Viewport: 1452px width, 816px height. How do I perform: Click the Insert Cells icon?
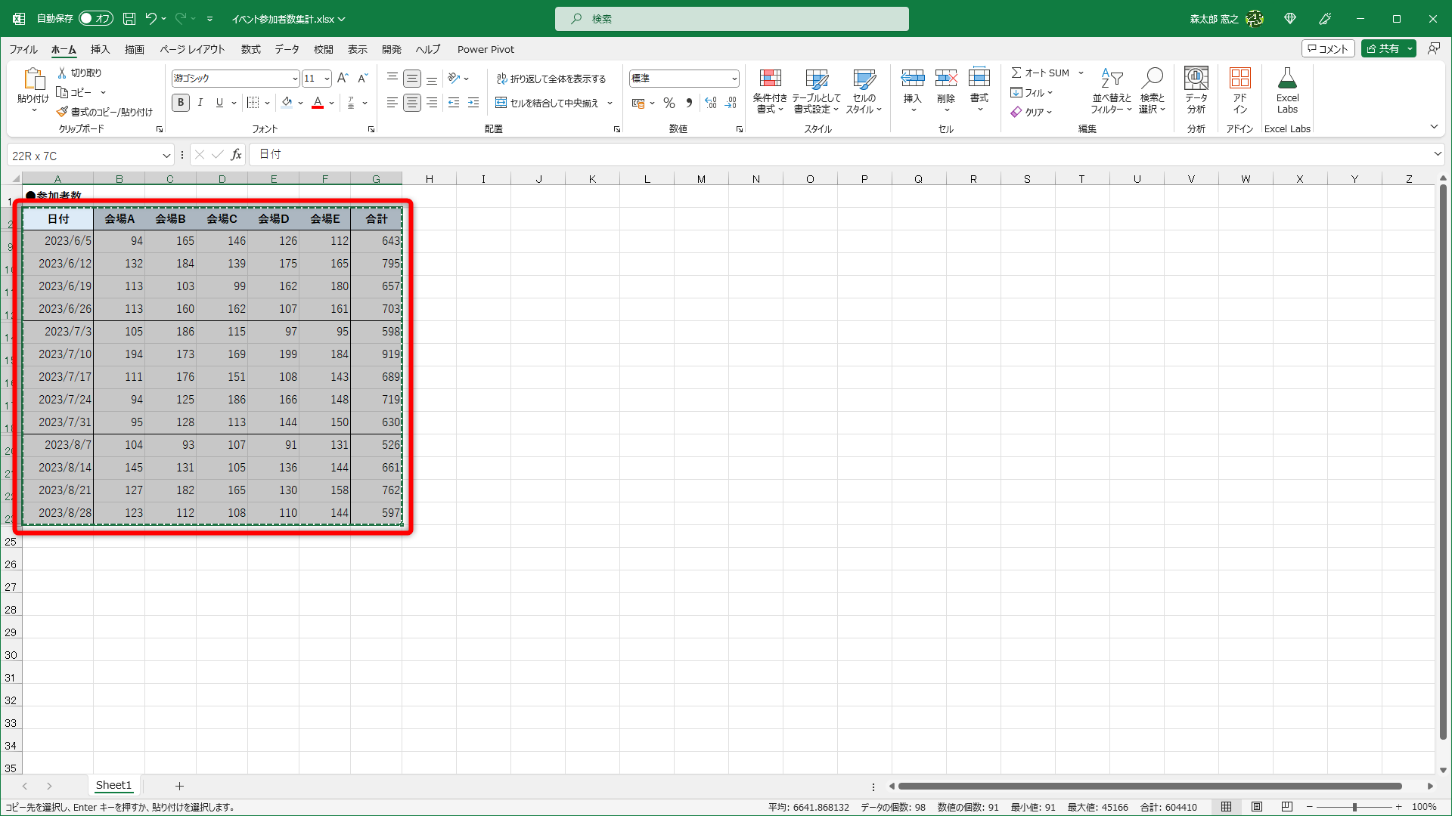(x=912, y=78)
